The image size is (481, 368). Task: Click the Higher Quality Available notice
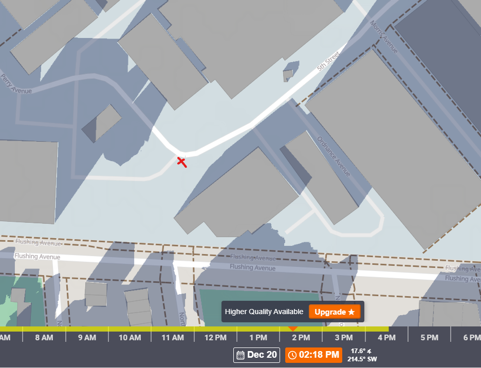tap(264, 312)
